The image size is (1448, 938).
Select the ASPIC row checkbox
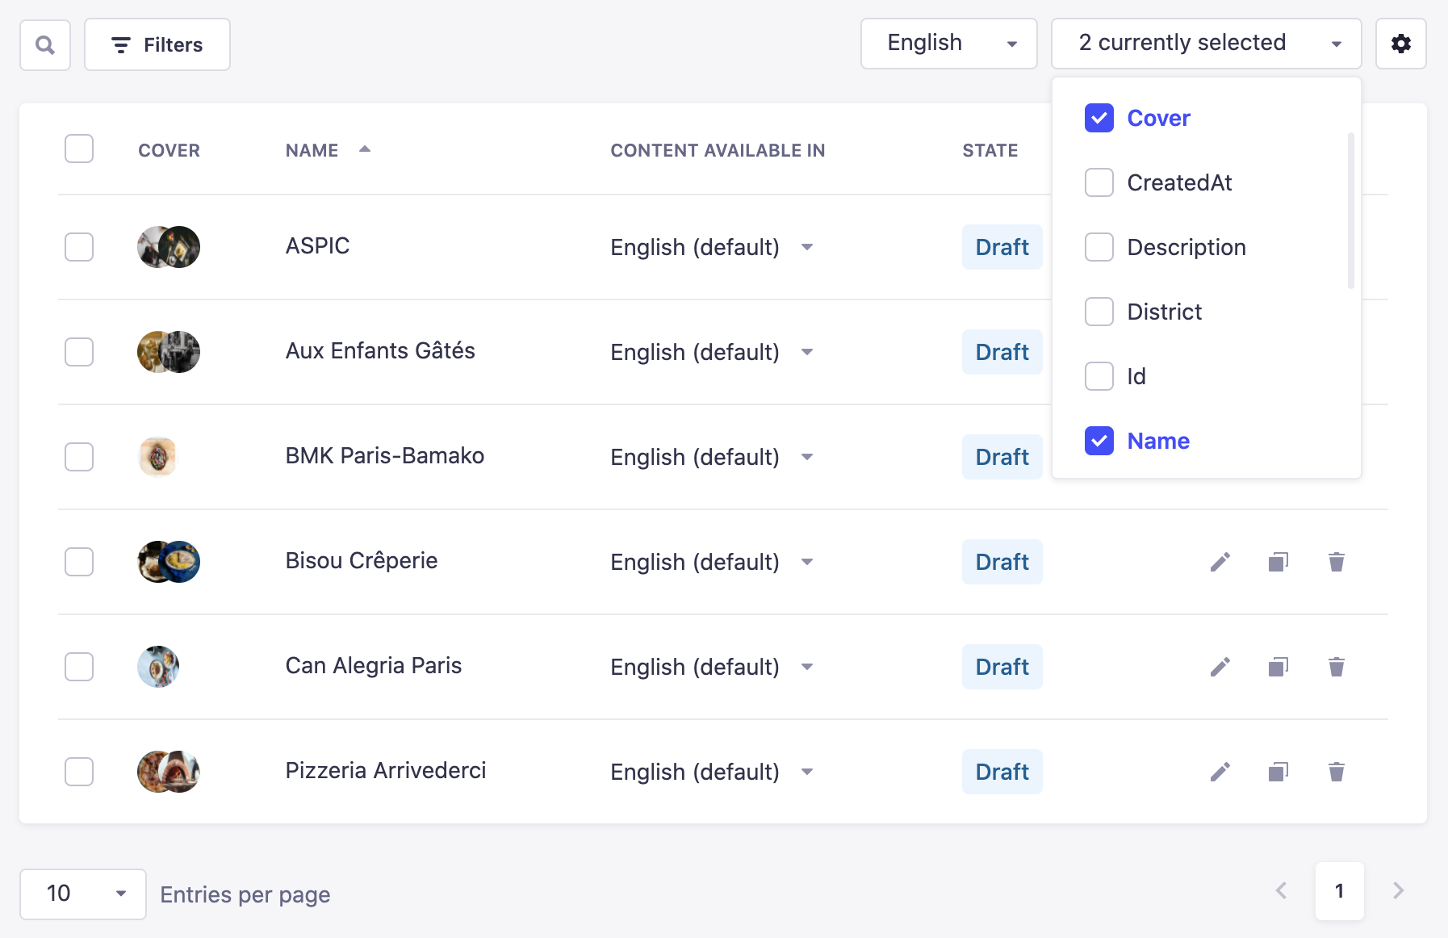coord(78,247)
